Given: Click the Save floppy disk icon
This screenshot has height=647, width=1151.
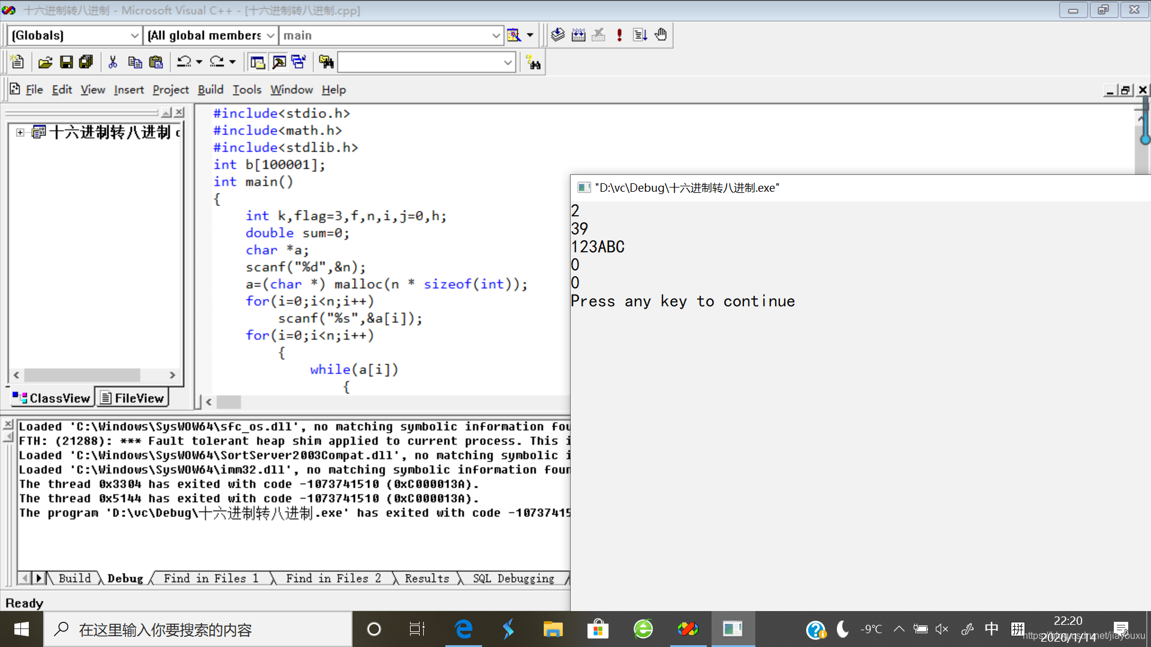Looking at the screenshot, I should 67,62.
